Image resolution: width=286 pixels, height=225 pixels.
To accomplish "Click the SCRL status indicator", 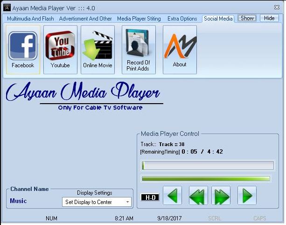I will 215,218.
